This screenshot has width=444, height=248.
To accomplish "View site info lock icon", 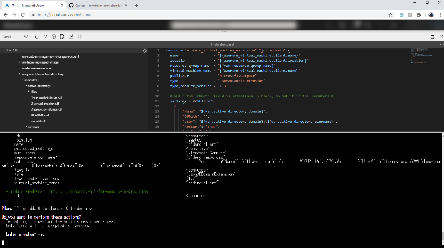I will point(33,15).
